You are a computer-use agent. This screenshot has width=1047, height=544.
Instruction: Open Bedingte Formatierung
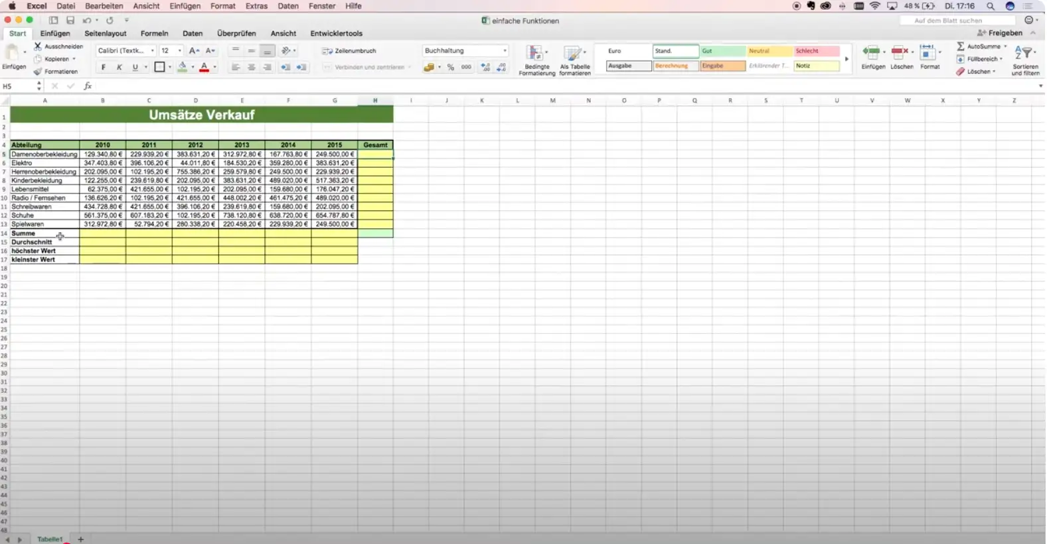[x=536, y=54]
